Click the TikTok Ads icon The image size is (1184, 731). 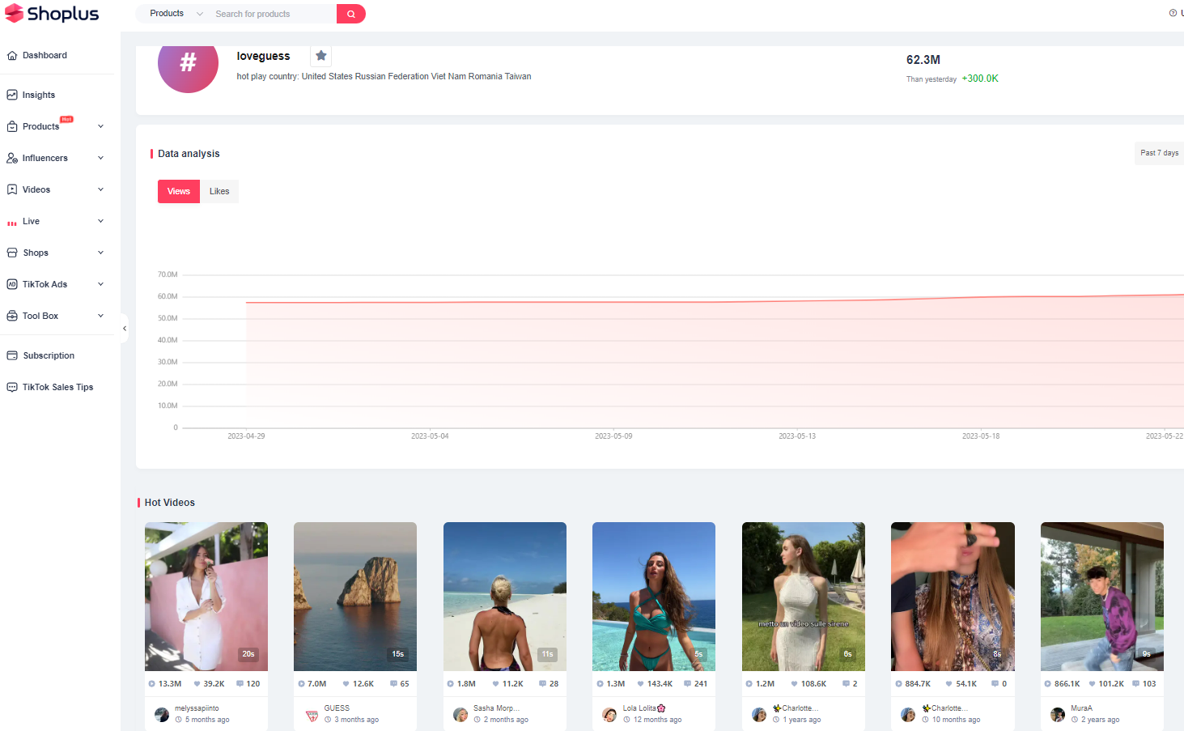pyautogui.click(x=12, y=284)
